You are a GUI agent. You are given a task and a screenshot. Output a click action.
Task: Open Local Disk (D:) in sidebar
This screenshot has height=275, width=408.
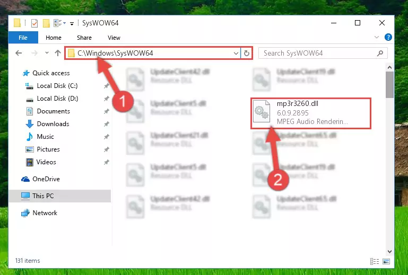[x=51, y=99]
